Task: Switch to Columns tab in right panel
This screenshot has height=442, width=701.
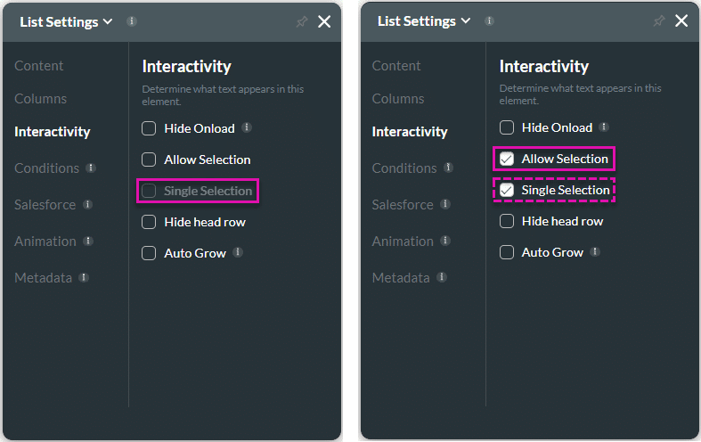Action: [397, 98]
